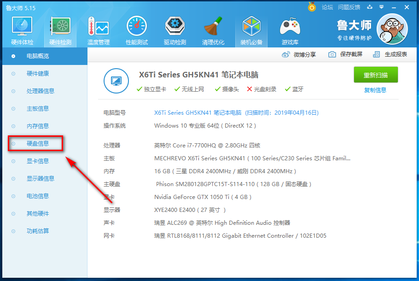The width and height of the screenshot is (419, 281).
Task: Click the Nvidia GeForce GTX 1050 Ti value
Action: [203, 197]
